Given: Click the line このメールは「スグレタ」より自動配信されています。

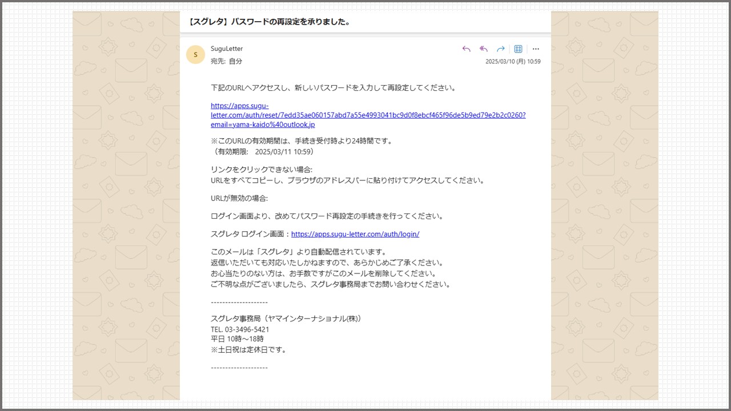Looking at the screenshot, I should 299,252.
